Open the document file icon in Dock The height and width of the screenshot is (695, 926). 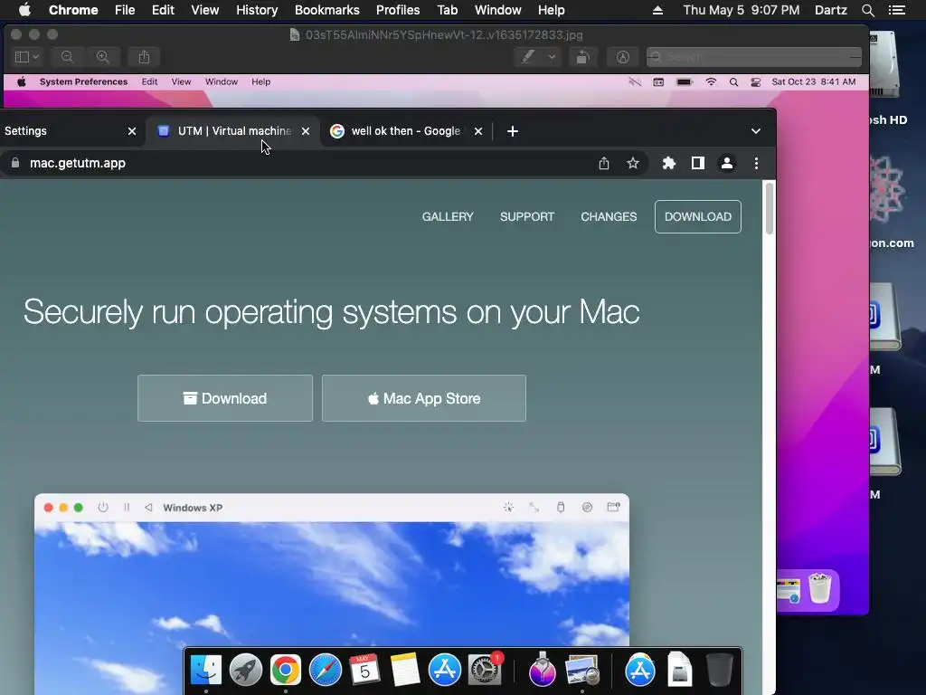[x=680, y=671]
